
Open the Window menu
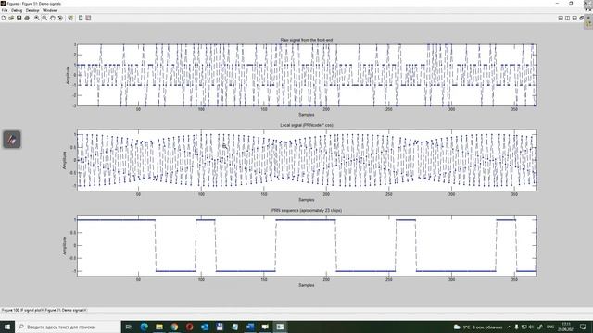[49, 10]
